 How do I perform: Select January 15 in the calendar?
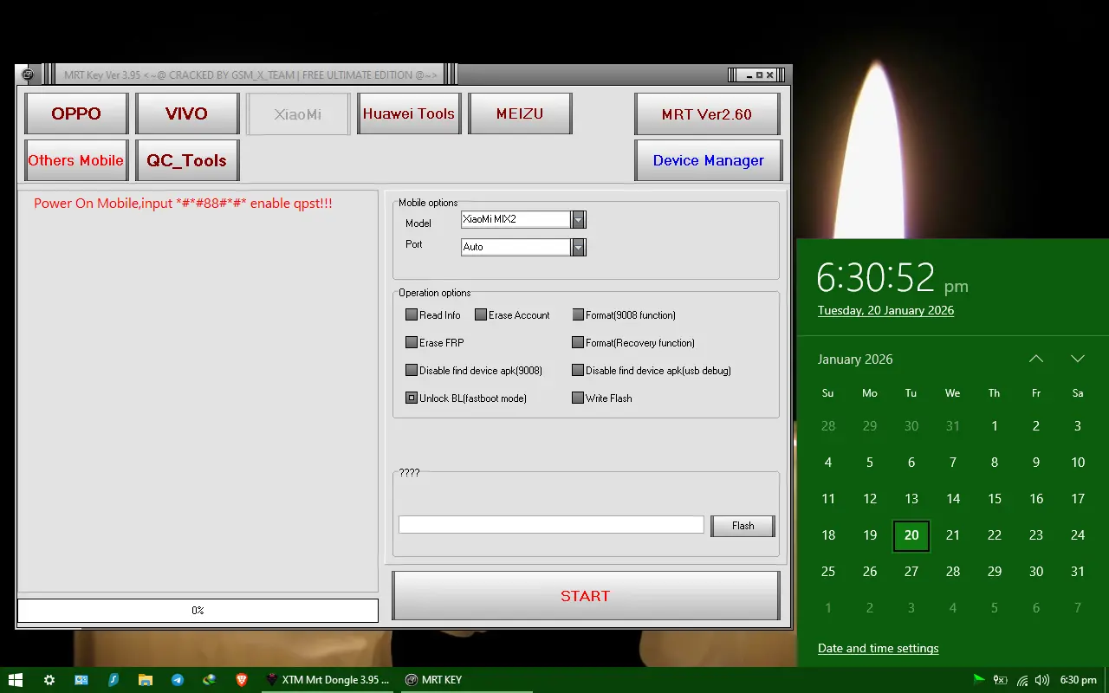coord(995,499)
